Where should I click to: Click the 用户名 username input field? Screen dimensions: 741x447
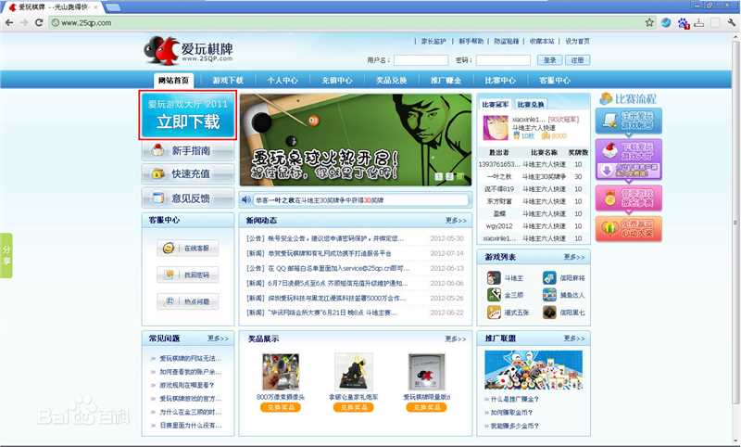(x=421, y=60)
